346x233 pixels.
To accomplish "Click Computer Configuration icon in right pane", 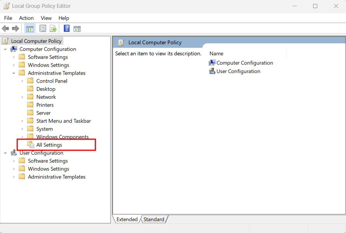I will tap(212, 63).
